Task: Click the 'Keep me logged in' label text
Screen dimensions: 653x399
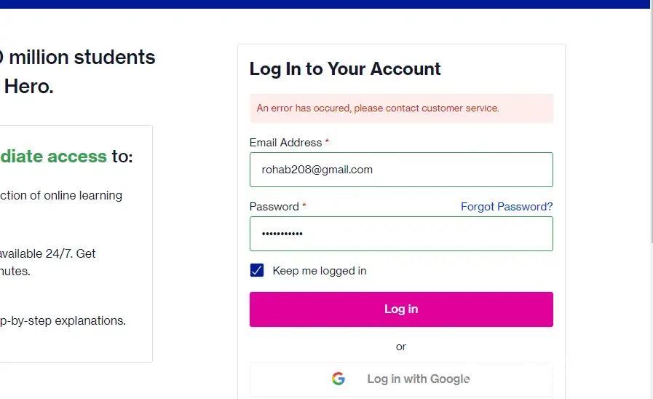Action: click(x=319, y=271)
